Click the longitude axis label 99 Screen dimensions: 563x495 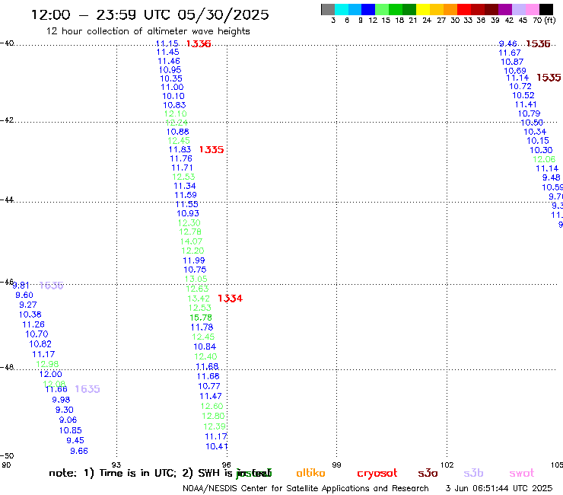tap(336, 465)
